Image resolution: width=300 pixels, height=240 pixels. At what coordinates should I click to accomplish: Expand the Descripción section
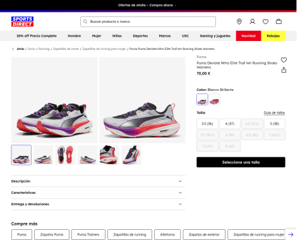(99, 181)
